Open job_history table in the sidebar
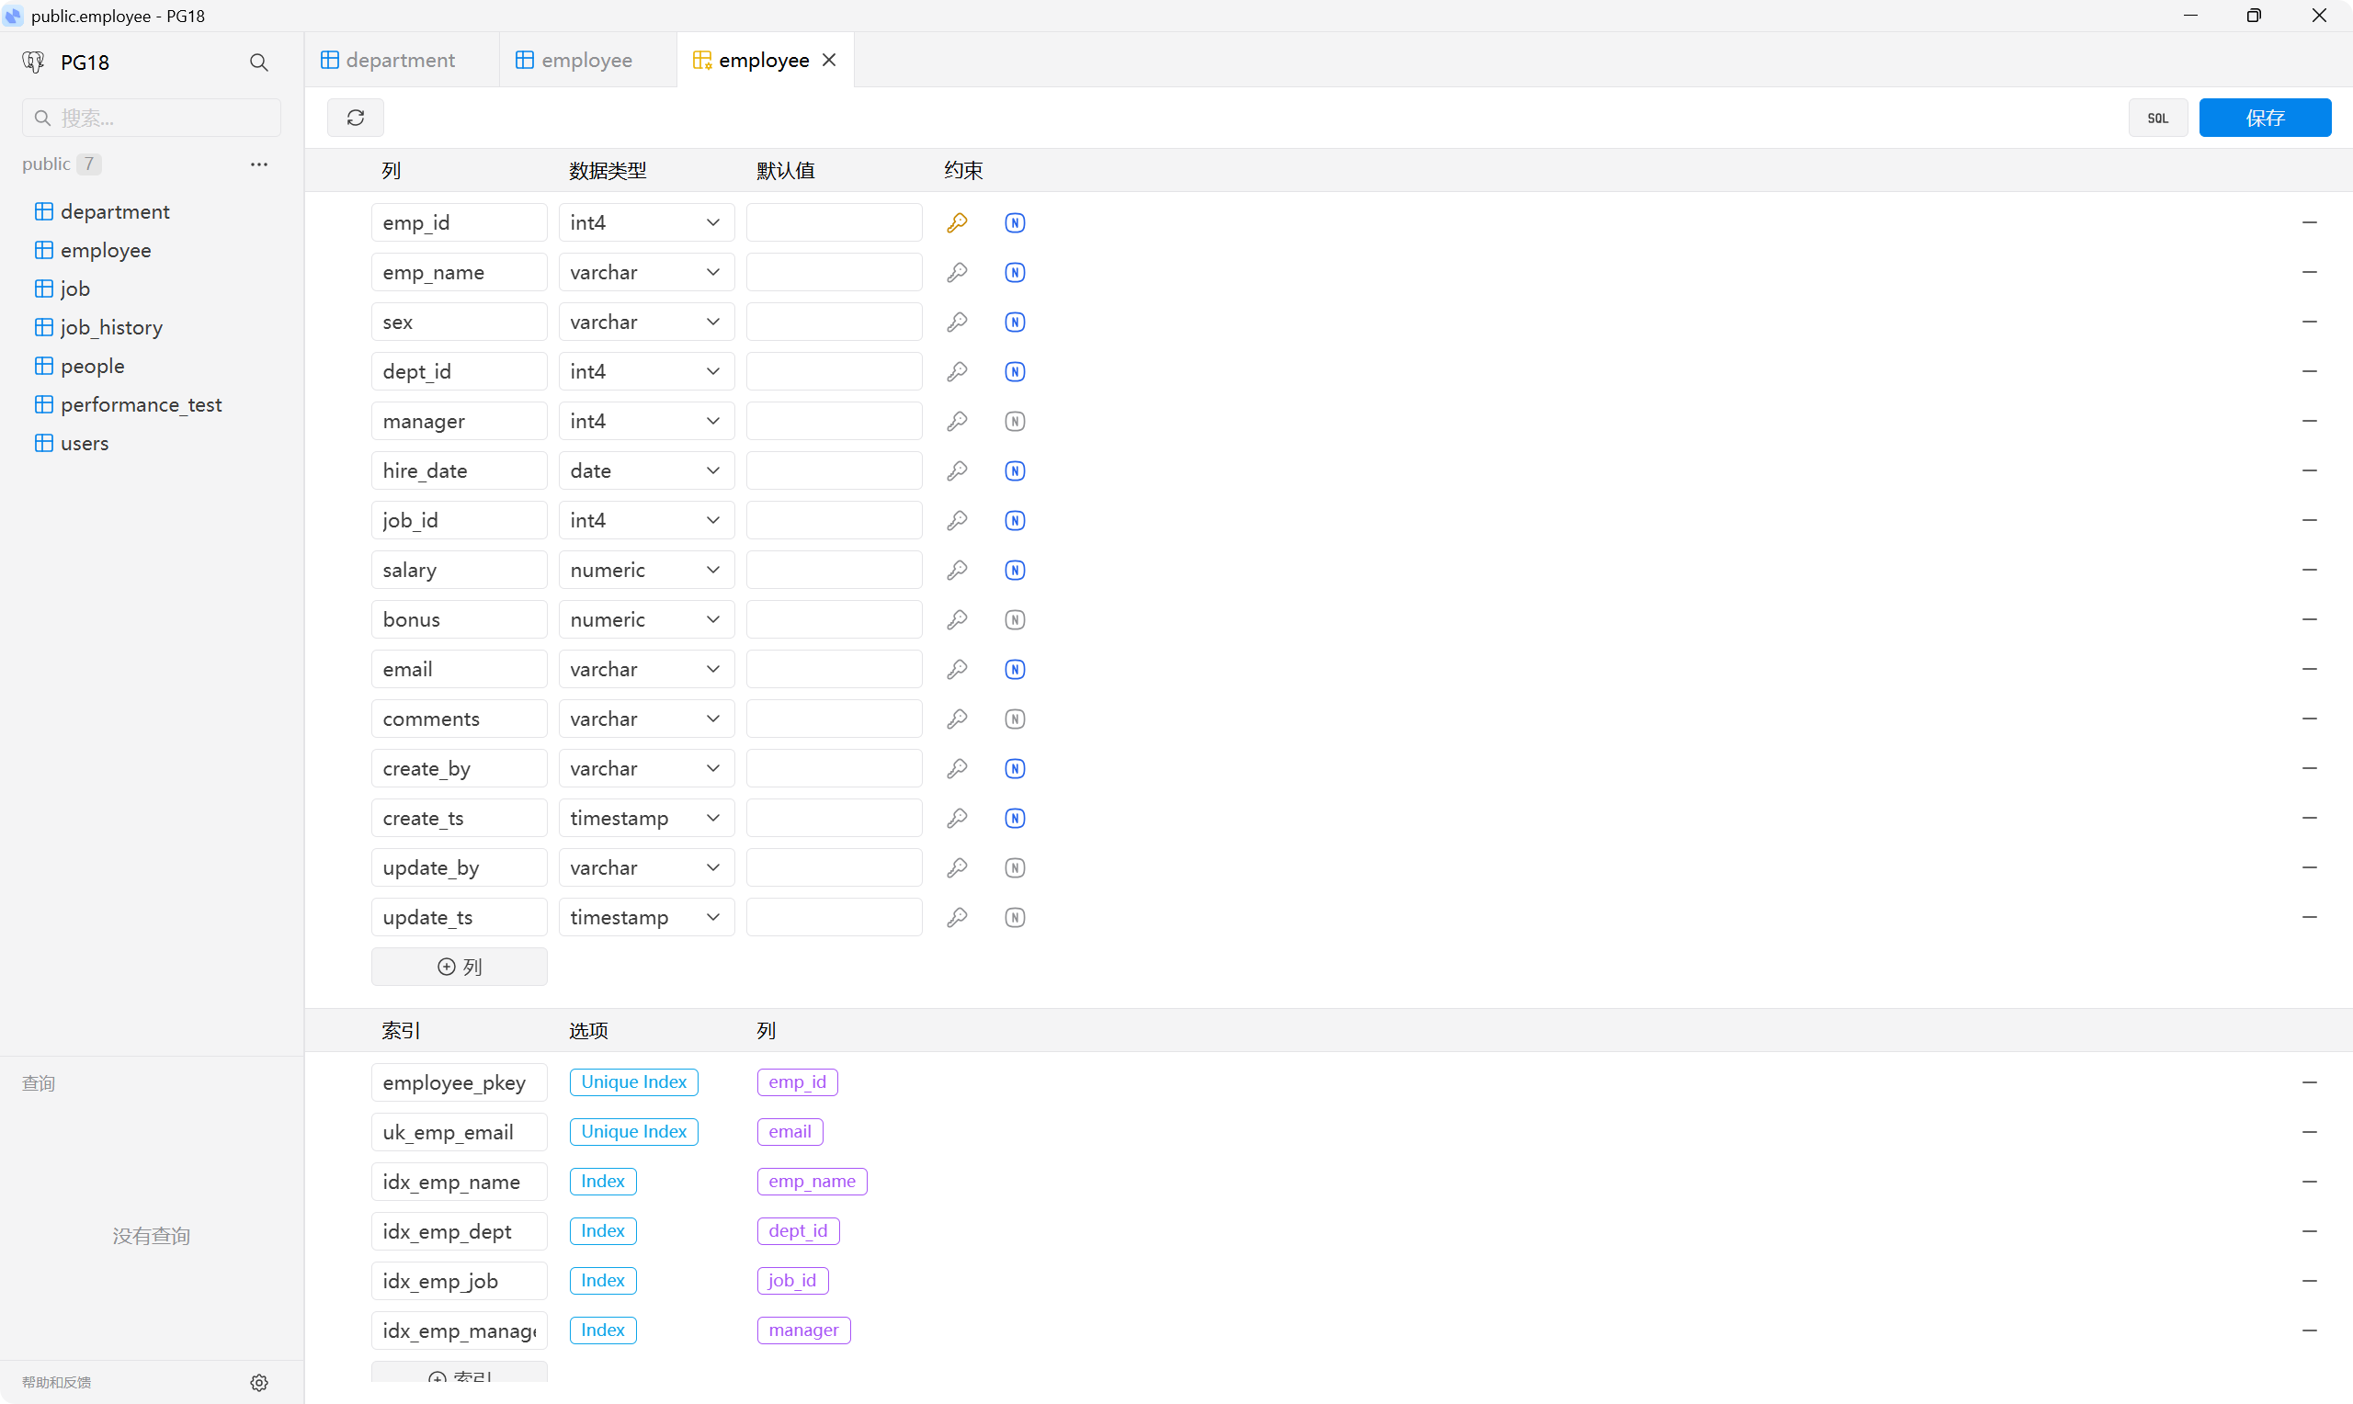Screen dimensions: 2353x1404 [x=111, y=327]
